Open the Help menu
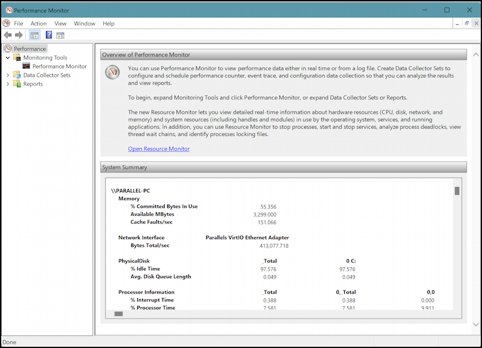This screenshot has height=348, width=482. pos(109,23)
